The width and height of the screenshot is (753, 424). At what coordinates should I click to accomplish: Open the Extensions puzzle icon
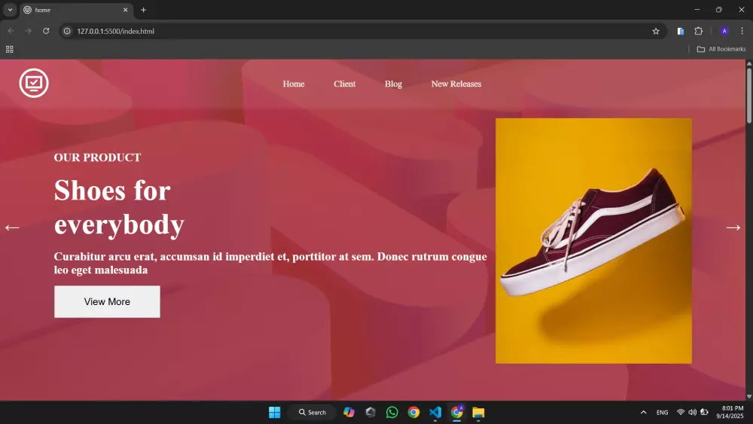coord(699,31)
